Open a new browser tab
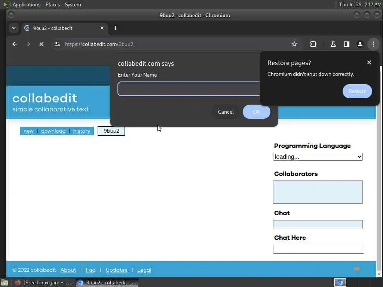Screen dimensions: 383x287 [116, 28]
